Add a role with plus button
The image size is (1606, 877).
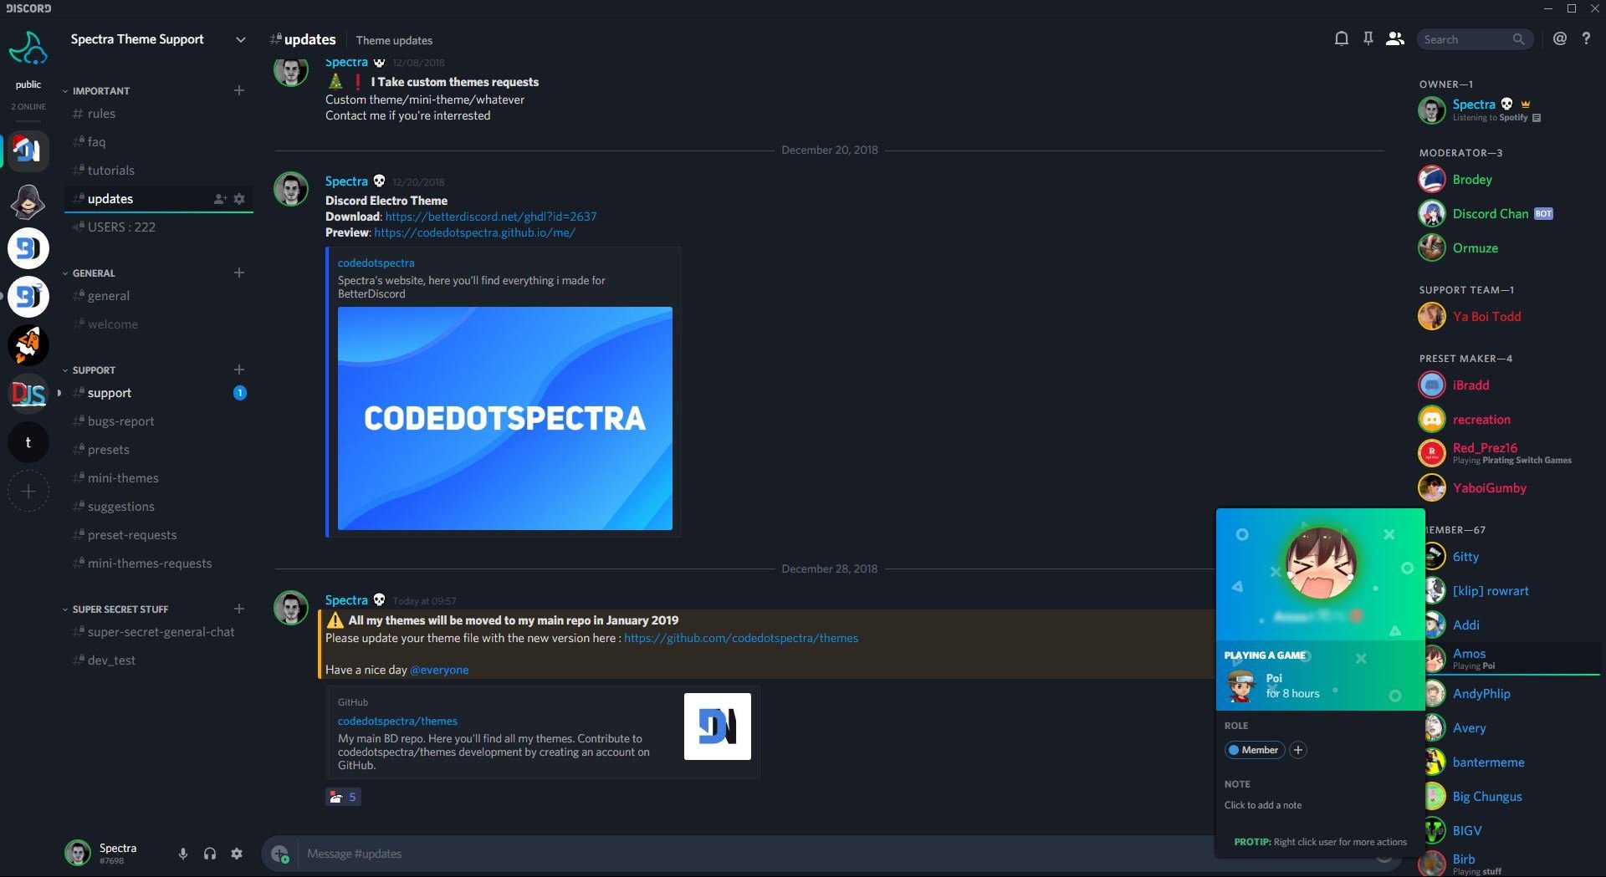(x=1298, y=750)
